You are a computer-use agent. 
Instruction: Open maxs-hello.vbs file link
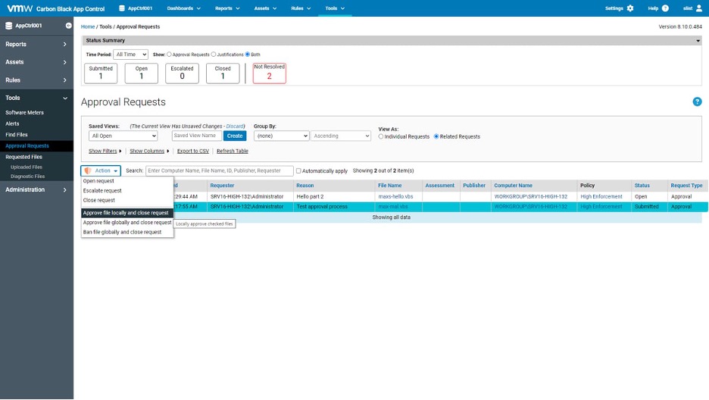pos(395,197)
